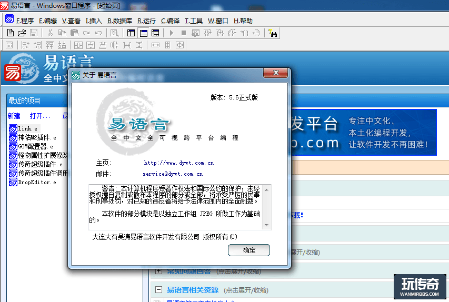This screenshot has width=449, height=302.
Task: Click the Copy icon in the toolbar
Action: 62,33
